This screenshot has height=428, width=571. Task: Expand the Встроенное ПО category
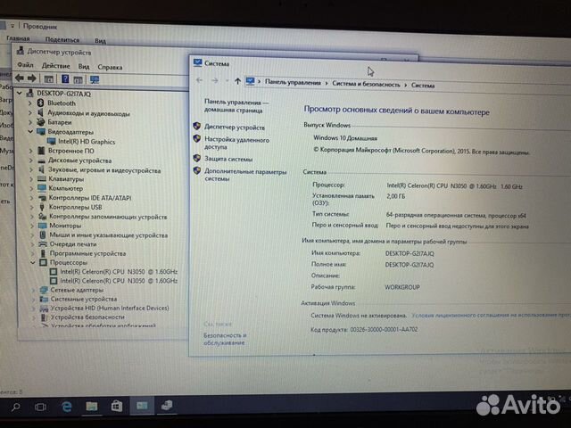(x=31, y=151)
